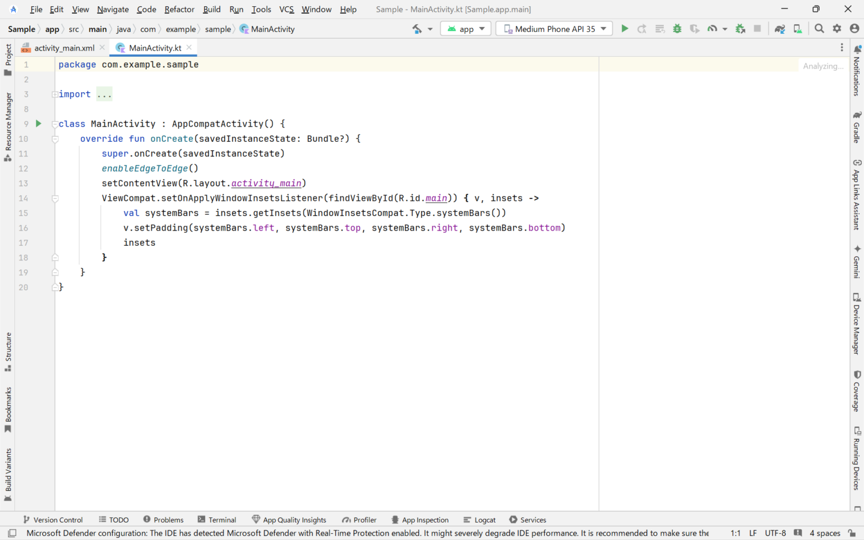The width and height of the screenshot is (864, 540).
Task: Sync project with Gradle files icon
Action: [780, 28]
